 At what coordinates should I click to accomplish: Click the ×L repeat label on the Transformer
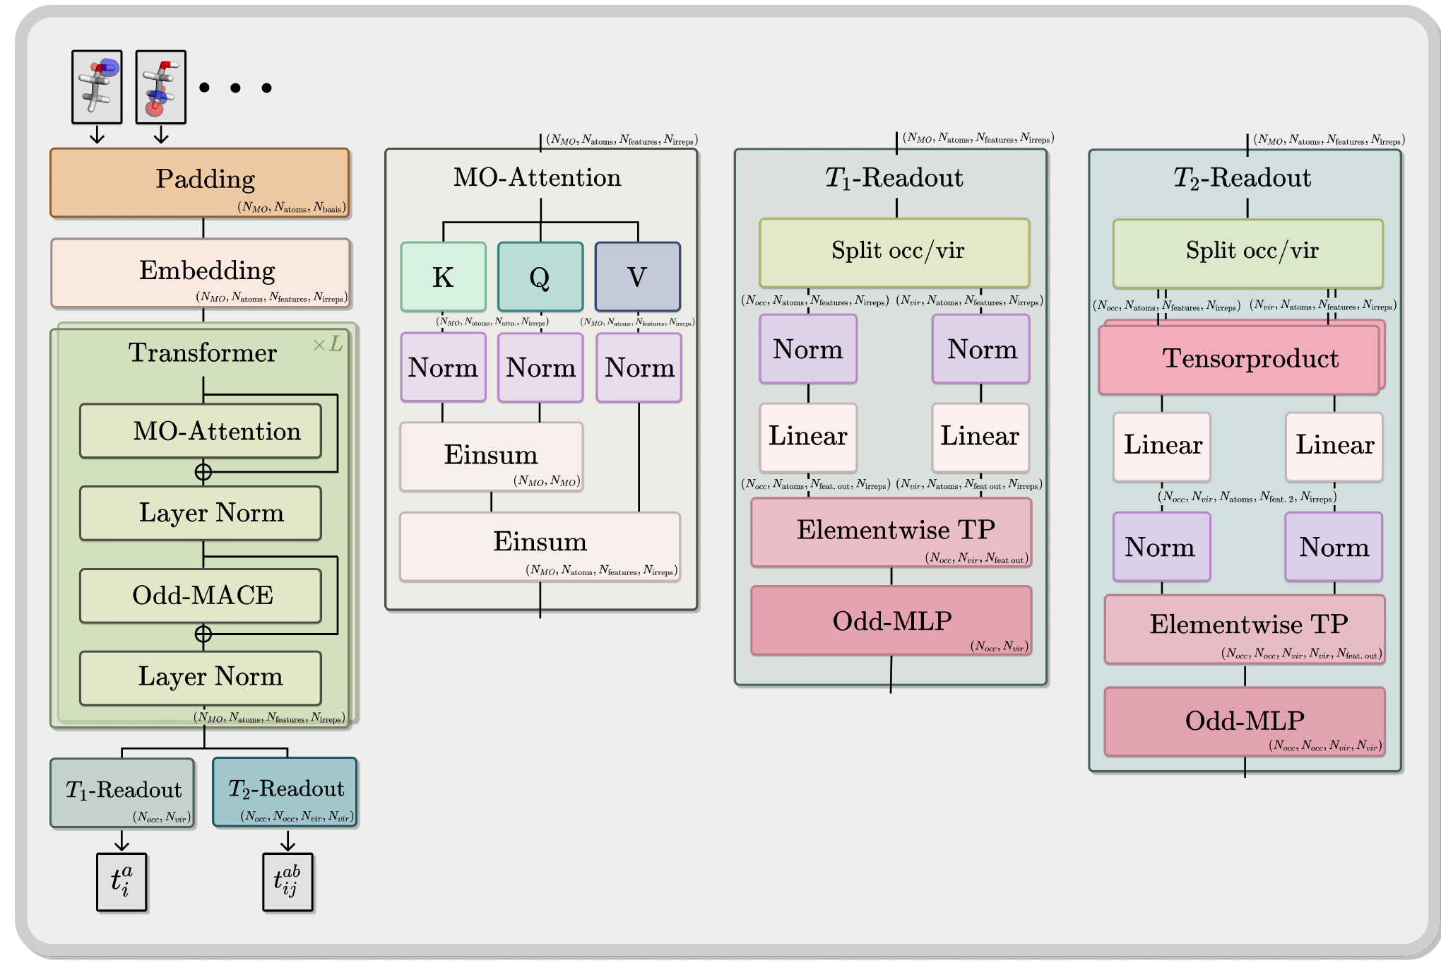(x=327, y=344)
